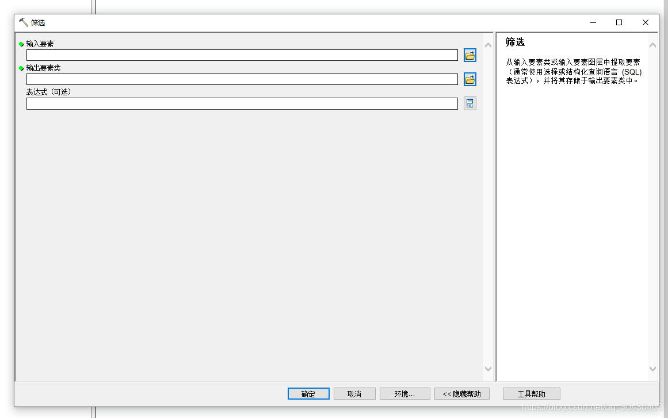Viewport: 668px width, 418px height.
Task: Click the 表达式（可选） expression field
Action: click(x=242, y=103)
